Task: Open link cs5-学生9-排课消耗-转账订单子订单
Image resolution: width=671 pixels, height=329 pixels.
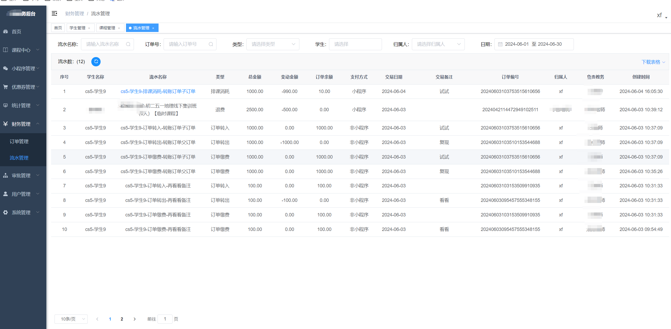Action: click(158, 91)
